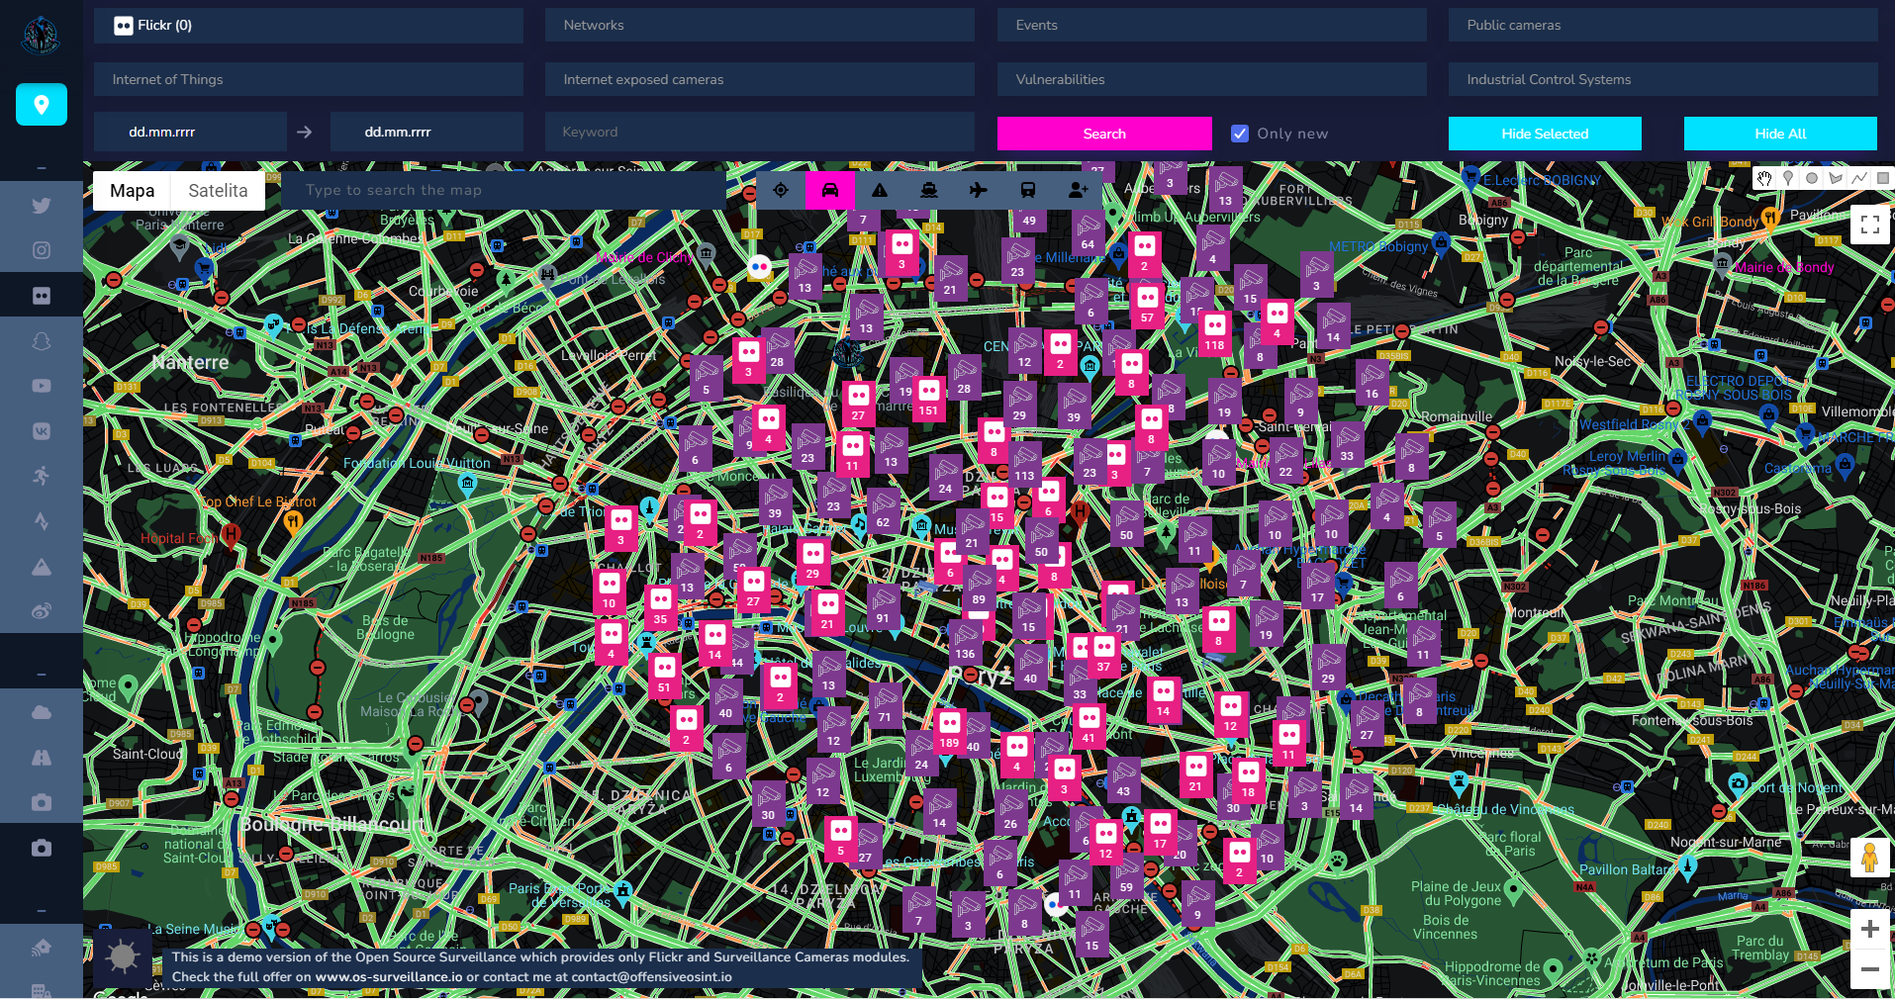Toggle the sun theme switch
Image resolution: width=1895 pixels, height=999 pixels.
[123, 956]
